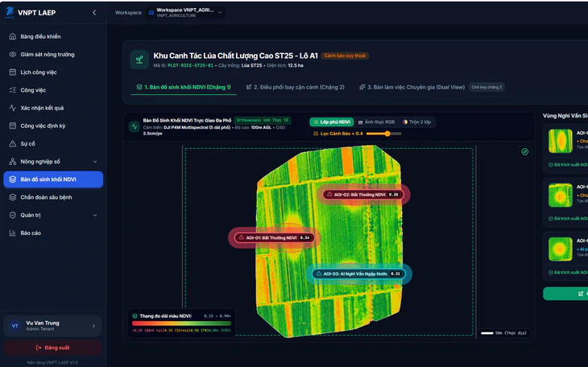Click the checklist icon beside Công việc

12,90
